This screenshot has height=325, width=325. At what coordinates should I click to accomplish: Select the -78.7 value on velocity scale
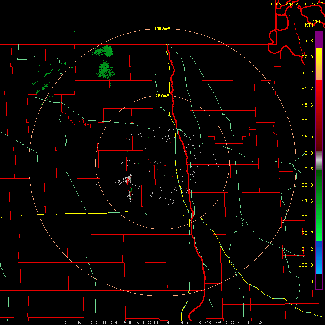[306, 233]
